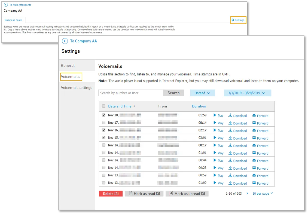Play the 00:14 Nov 17 voicemail
308x214 pixels.
[x=218, y=123]
